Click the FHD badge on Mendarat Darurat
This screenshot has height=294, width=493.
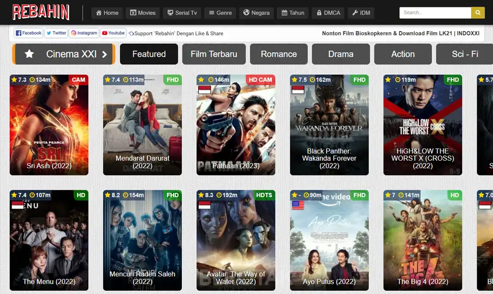[x=173, y=80]
